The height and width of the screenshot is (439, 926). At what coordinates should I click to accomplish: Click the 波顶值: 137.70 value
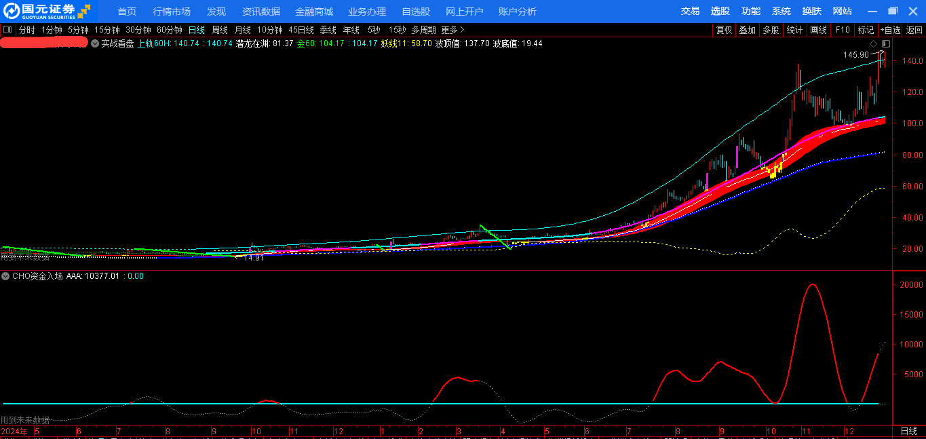click(x=462, y=43)
